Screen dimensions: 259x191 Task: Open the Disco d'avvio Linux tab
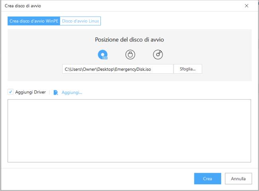[80, 21]
